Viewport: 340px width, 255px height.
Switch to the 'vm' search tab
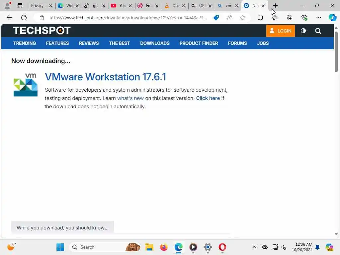pos(225,6)
